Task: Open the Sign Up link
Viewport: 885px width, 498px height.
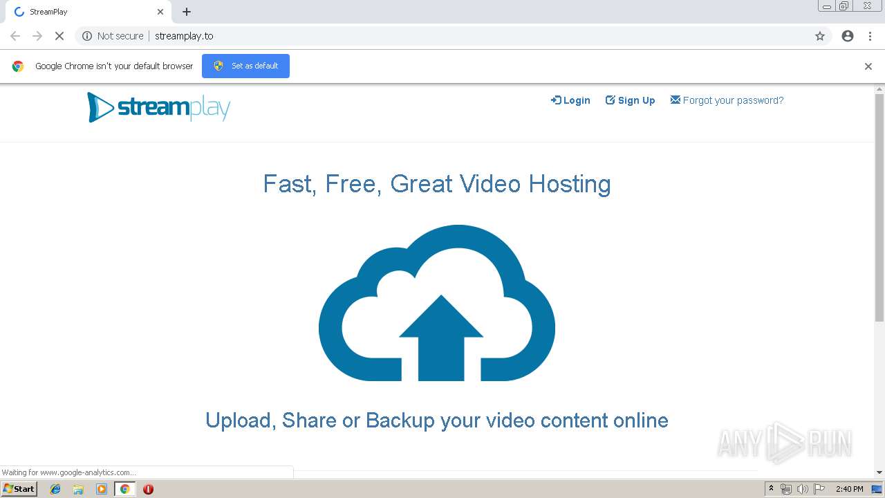Action: [630, 100]
